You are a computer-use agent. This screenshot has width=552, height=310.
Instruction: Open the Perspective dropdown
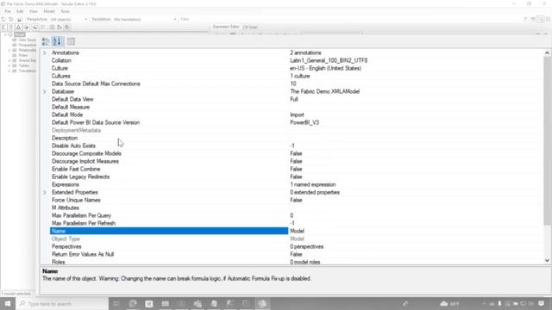click(86, 19)
